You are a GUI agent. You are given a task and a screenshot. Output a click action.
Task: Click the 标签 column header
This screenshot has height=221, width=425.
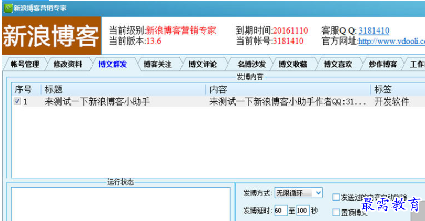click(398, 89)
